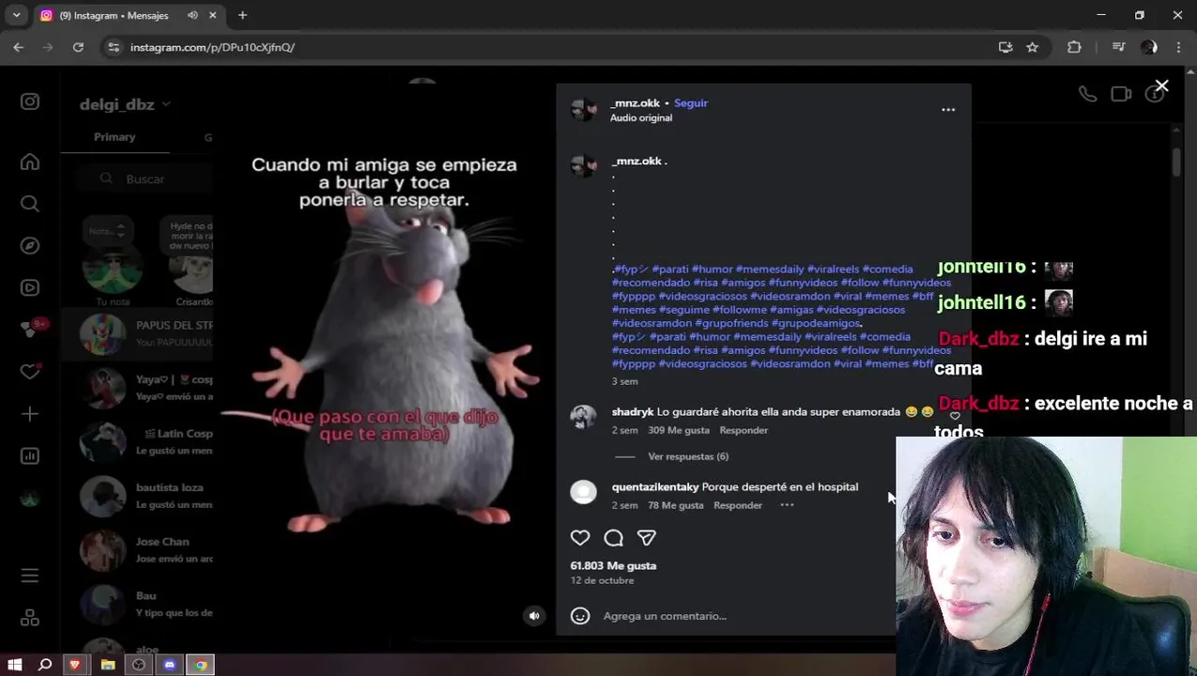View 78 Me gusta on quentazikentaky's comment

coord(675,505)
